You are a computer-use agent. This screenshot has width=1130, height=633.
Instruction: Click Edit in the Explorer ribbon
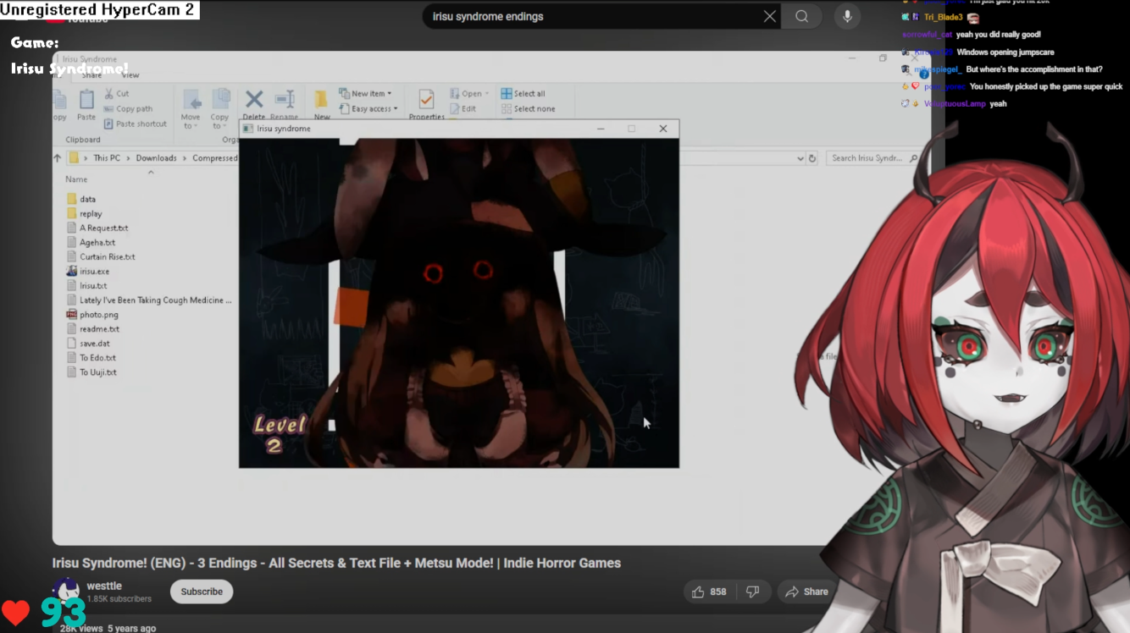click(463, 108)
